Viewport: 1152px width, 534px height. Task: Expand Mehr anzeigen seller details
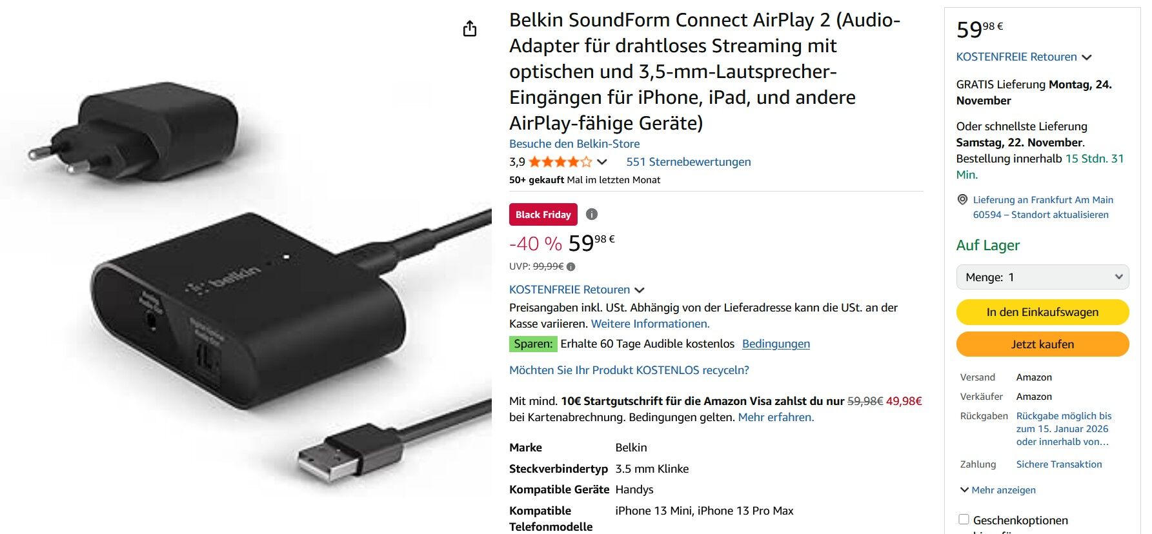[x=998, y=490]
